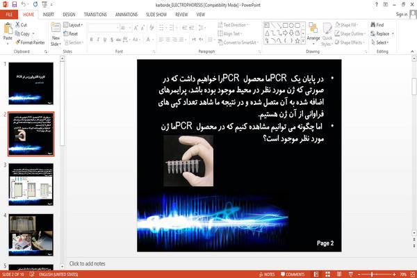Switch to TRANSITIONS tab
The image size is (417, 278).
coord(95,15)
